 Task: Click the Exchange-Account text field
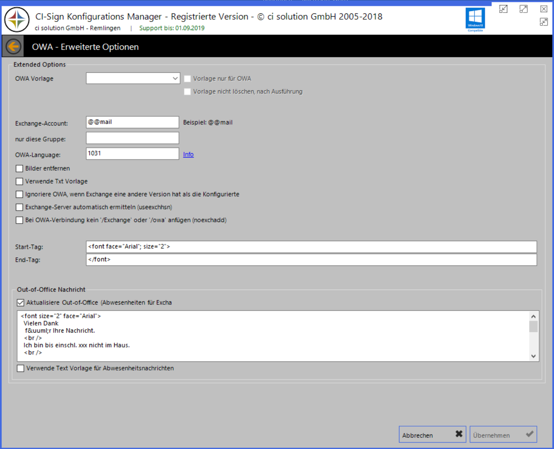132,122
